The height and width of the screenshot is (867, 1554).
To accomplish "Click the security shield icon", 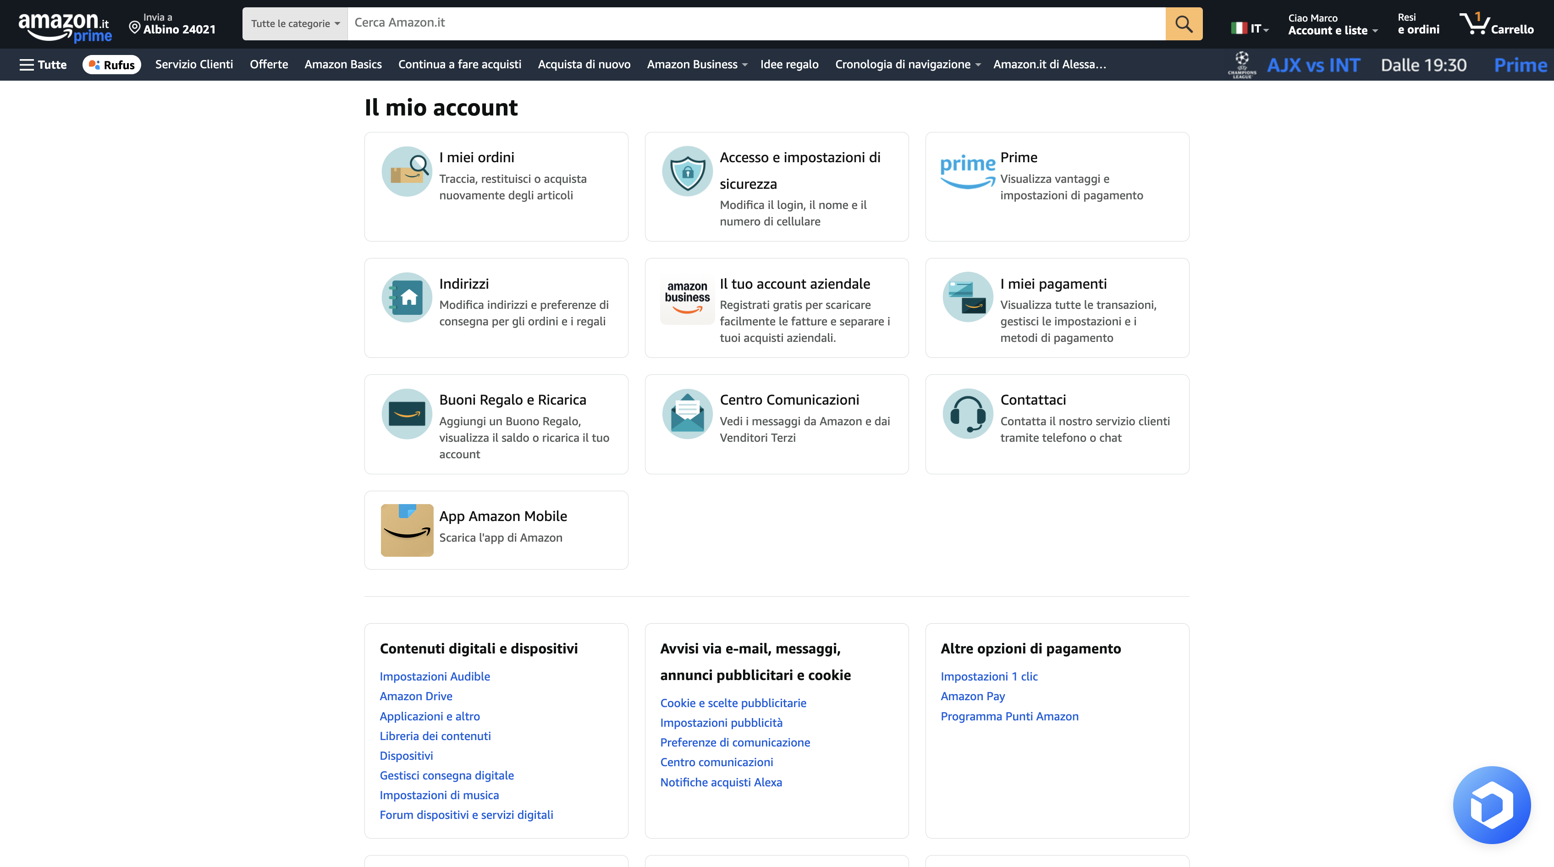I will coord(687,171).
